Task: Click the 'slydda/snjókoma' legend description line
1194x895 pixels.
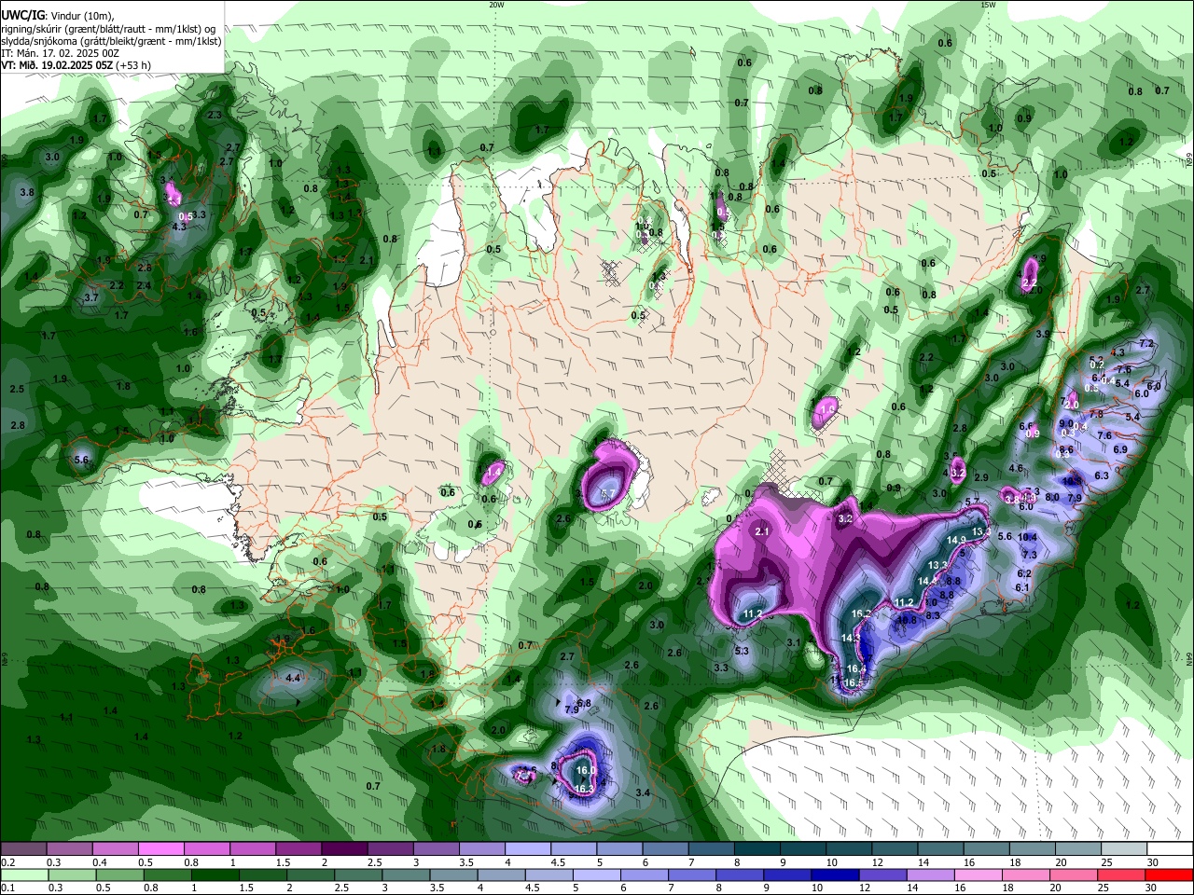Action: point(111,41)
